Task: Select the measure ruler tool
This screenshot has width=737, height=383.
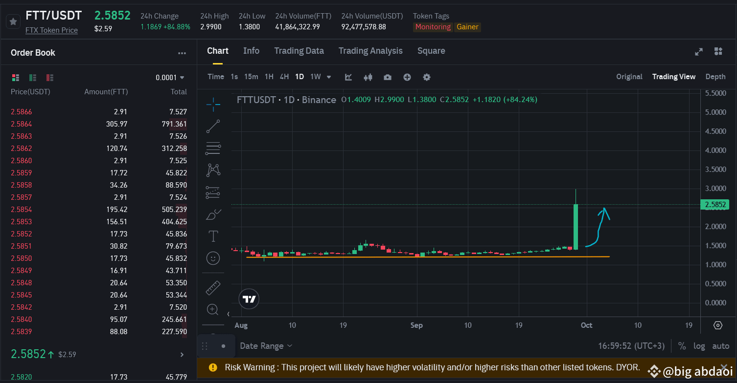Action: [213, 288]
